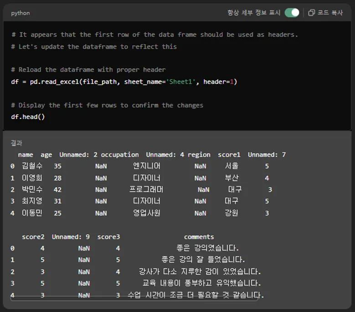Click the comment 'Let's update the dataframe'
Image resolution: width=355 pixels, height=312 pixels.
94,47
